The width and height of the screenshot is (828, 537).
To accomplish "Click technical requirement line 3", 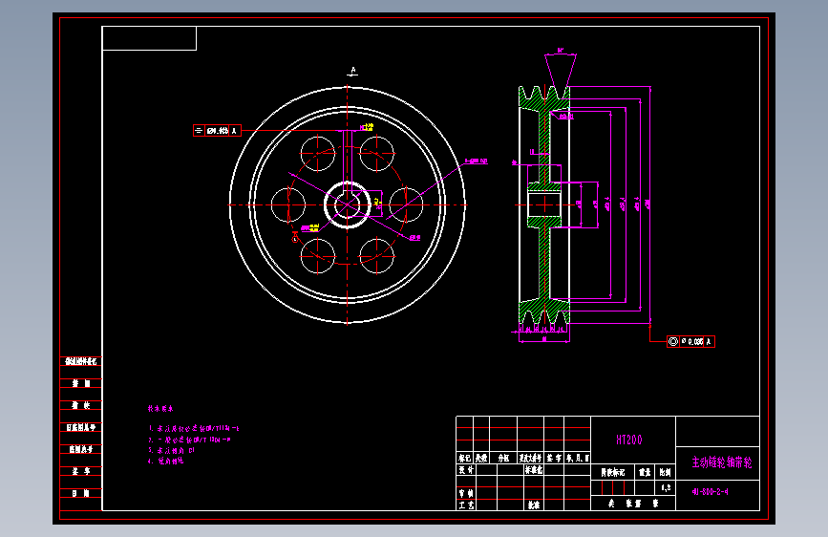I will click(172, 450).
